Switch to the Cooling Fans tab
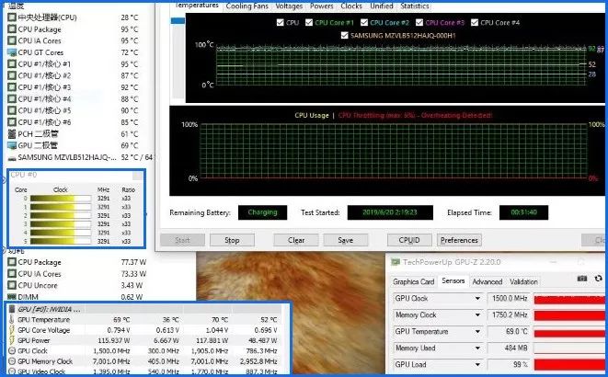 tap(247, 6)
